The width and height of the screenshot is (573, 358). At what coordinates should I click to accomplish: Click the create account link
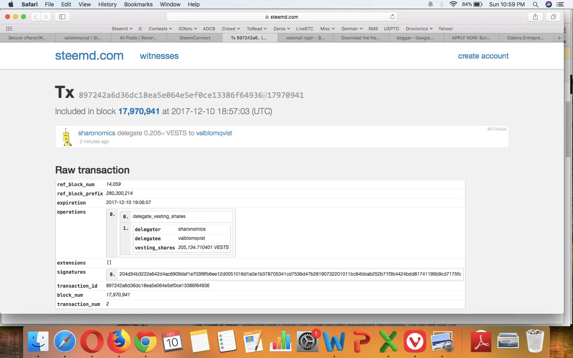pyautogui.click(x=483, y=56)
